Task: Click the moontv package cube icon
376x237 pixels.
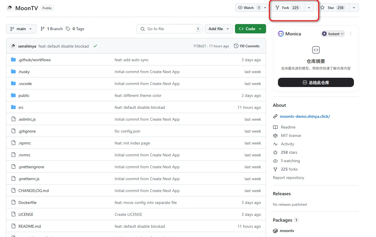Action: 275,231
